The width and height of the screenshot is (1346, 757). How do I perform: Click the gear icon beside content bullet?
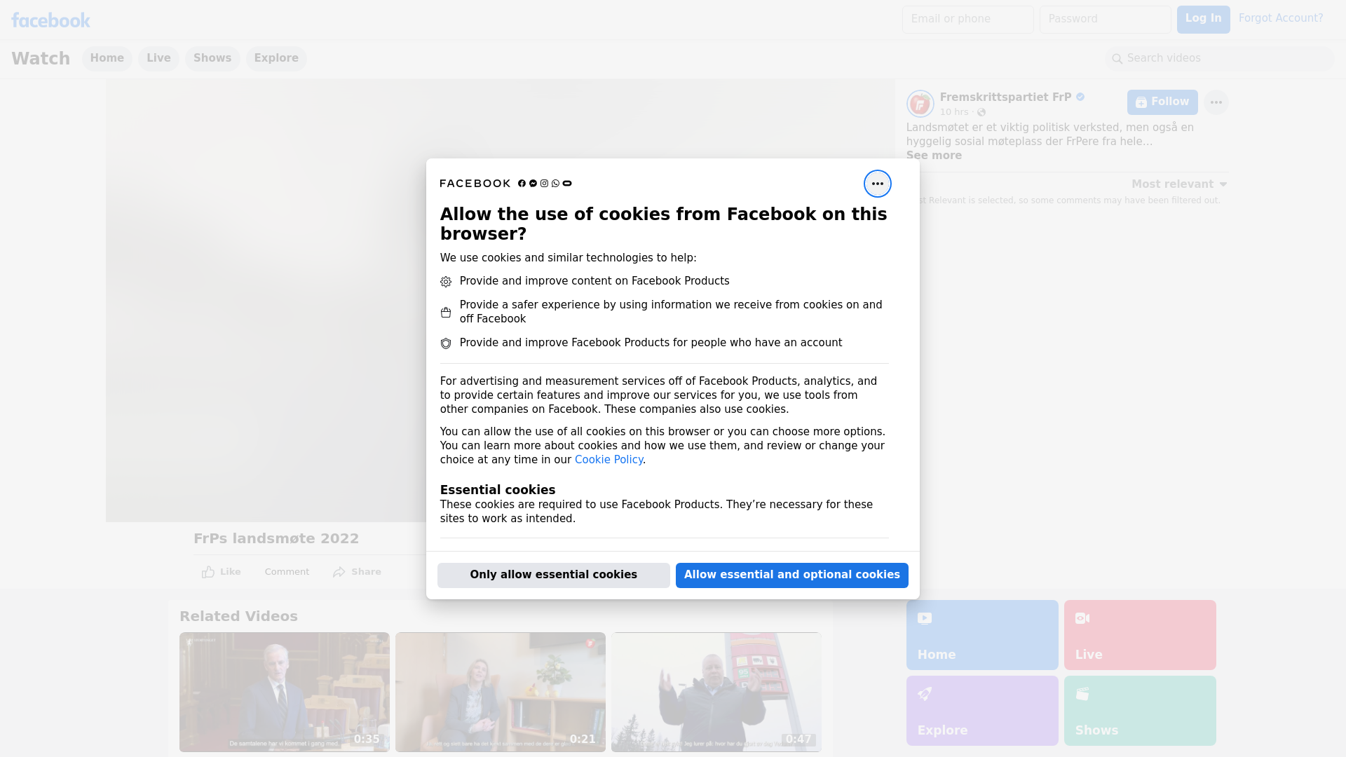pos(446,282)
